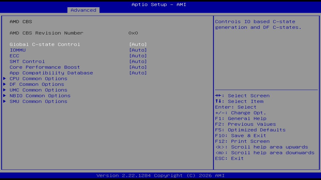Select App Compatibility Database label
This screenshot has width=321, height=180.
click(x=51, y=73)
